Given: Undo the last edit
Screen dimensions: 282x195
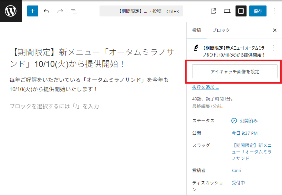Looking at the screenshot, I should click(x=46, y=11).
